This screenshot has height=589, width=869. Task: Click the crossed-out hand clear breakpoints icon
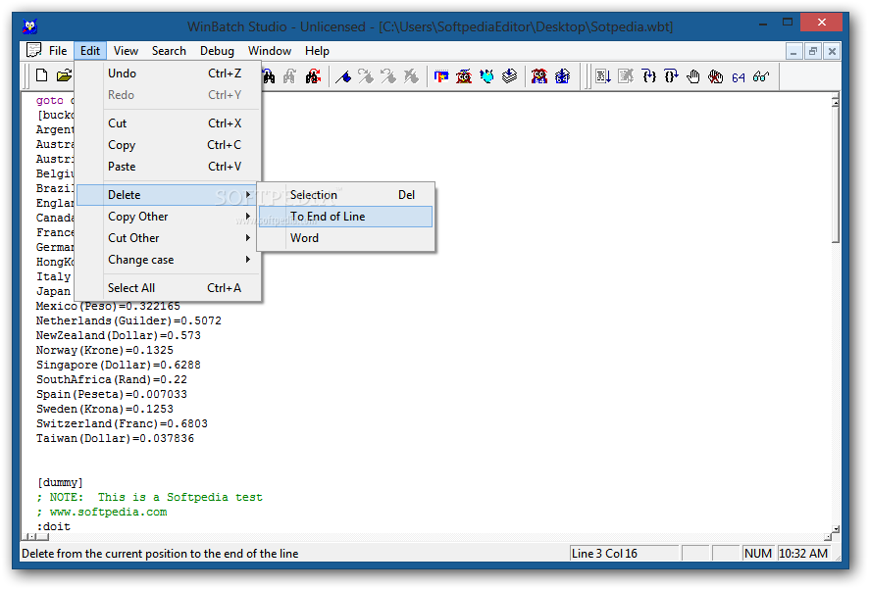[715, 76]
